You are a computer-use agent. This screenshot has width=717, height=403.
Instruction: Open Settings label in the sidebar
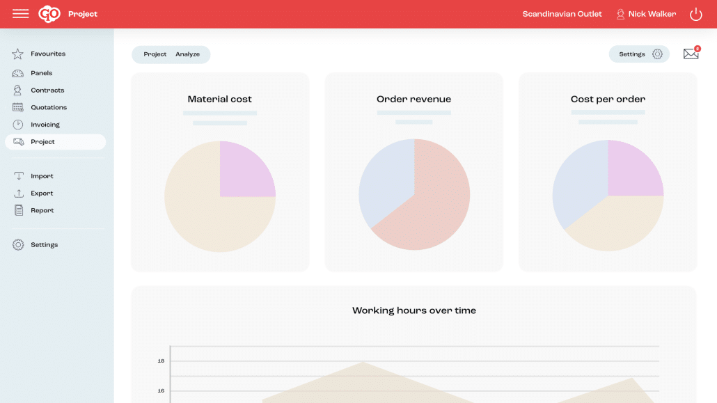(x=45, y=245)
